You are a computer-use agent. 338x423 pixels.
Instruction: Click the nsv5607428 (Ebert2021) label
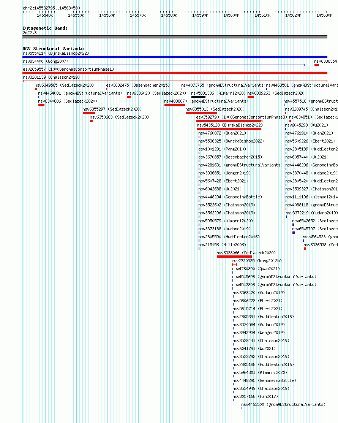223,181
